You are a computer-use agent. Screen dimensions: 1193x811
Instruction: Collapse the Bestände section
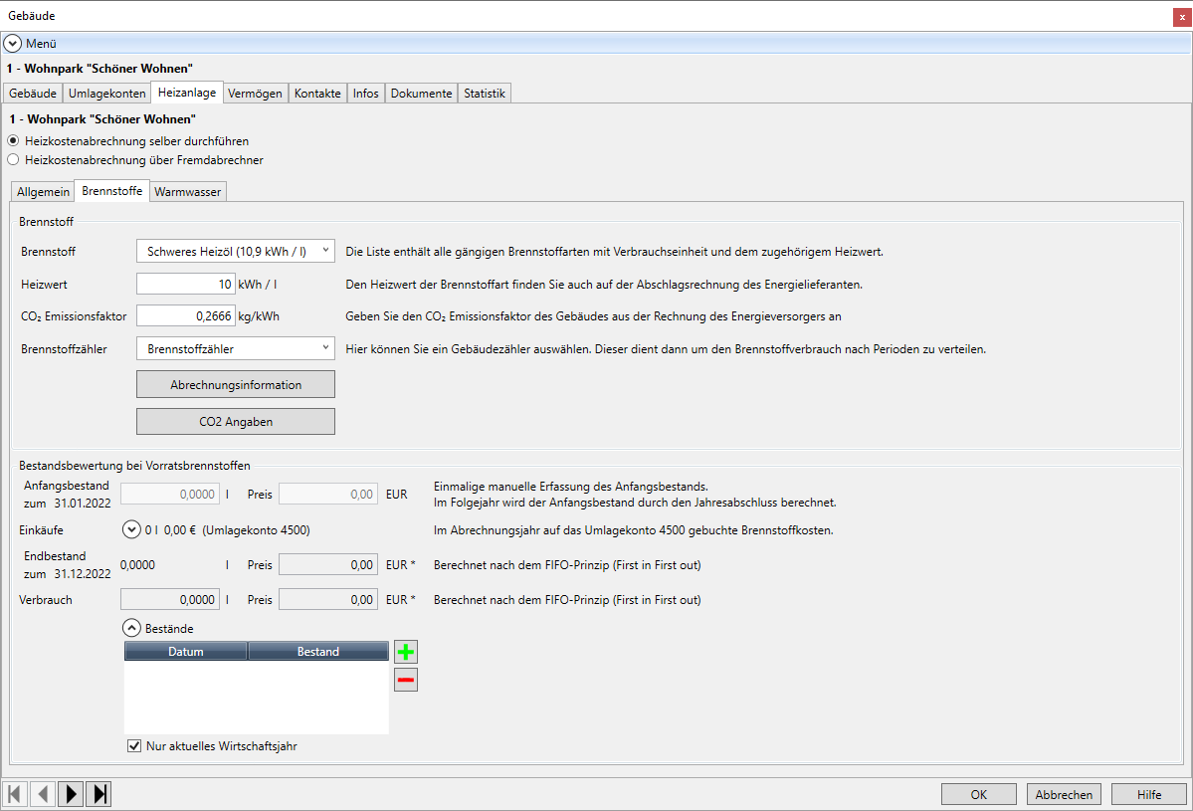coord(131,629)
